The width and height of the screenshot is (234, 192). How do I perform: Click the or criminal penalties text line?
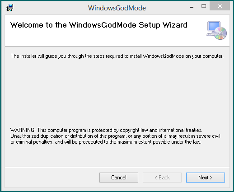pyautogui.click(x=106, y=142)
